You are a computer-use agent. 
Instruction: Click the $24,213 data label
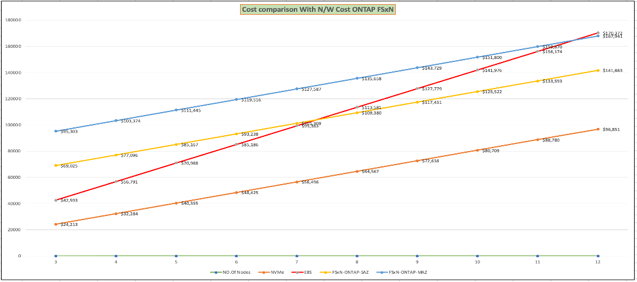tap(70, 224)
